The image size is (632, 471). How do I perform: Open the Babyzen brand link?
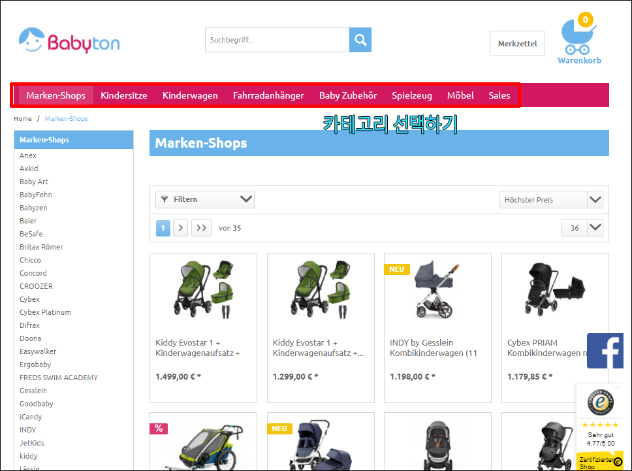[33, 208]
